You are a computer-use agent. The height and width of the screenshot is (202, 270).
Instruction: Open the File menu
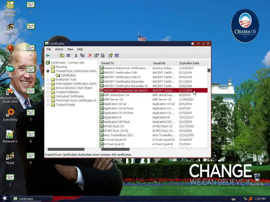(49, 49)
